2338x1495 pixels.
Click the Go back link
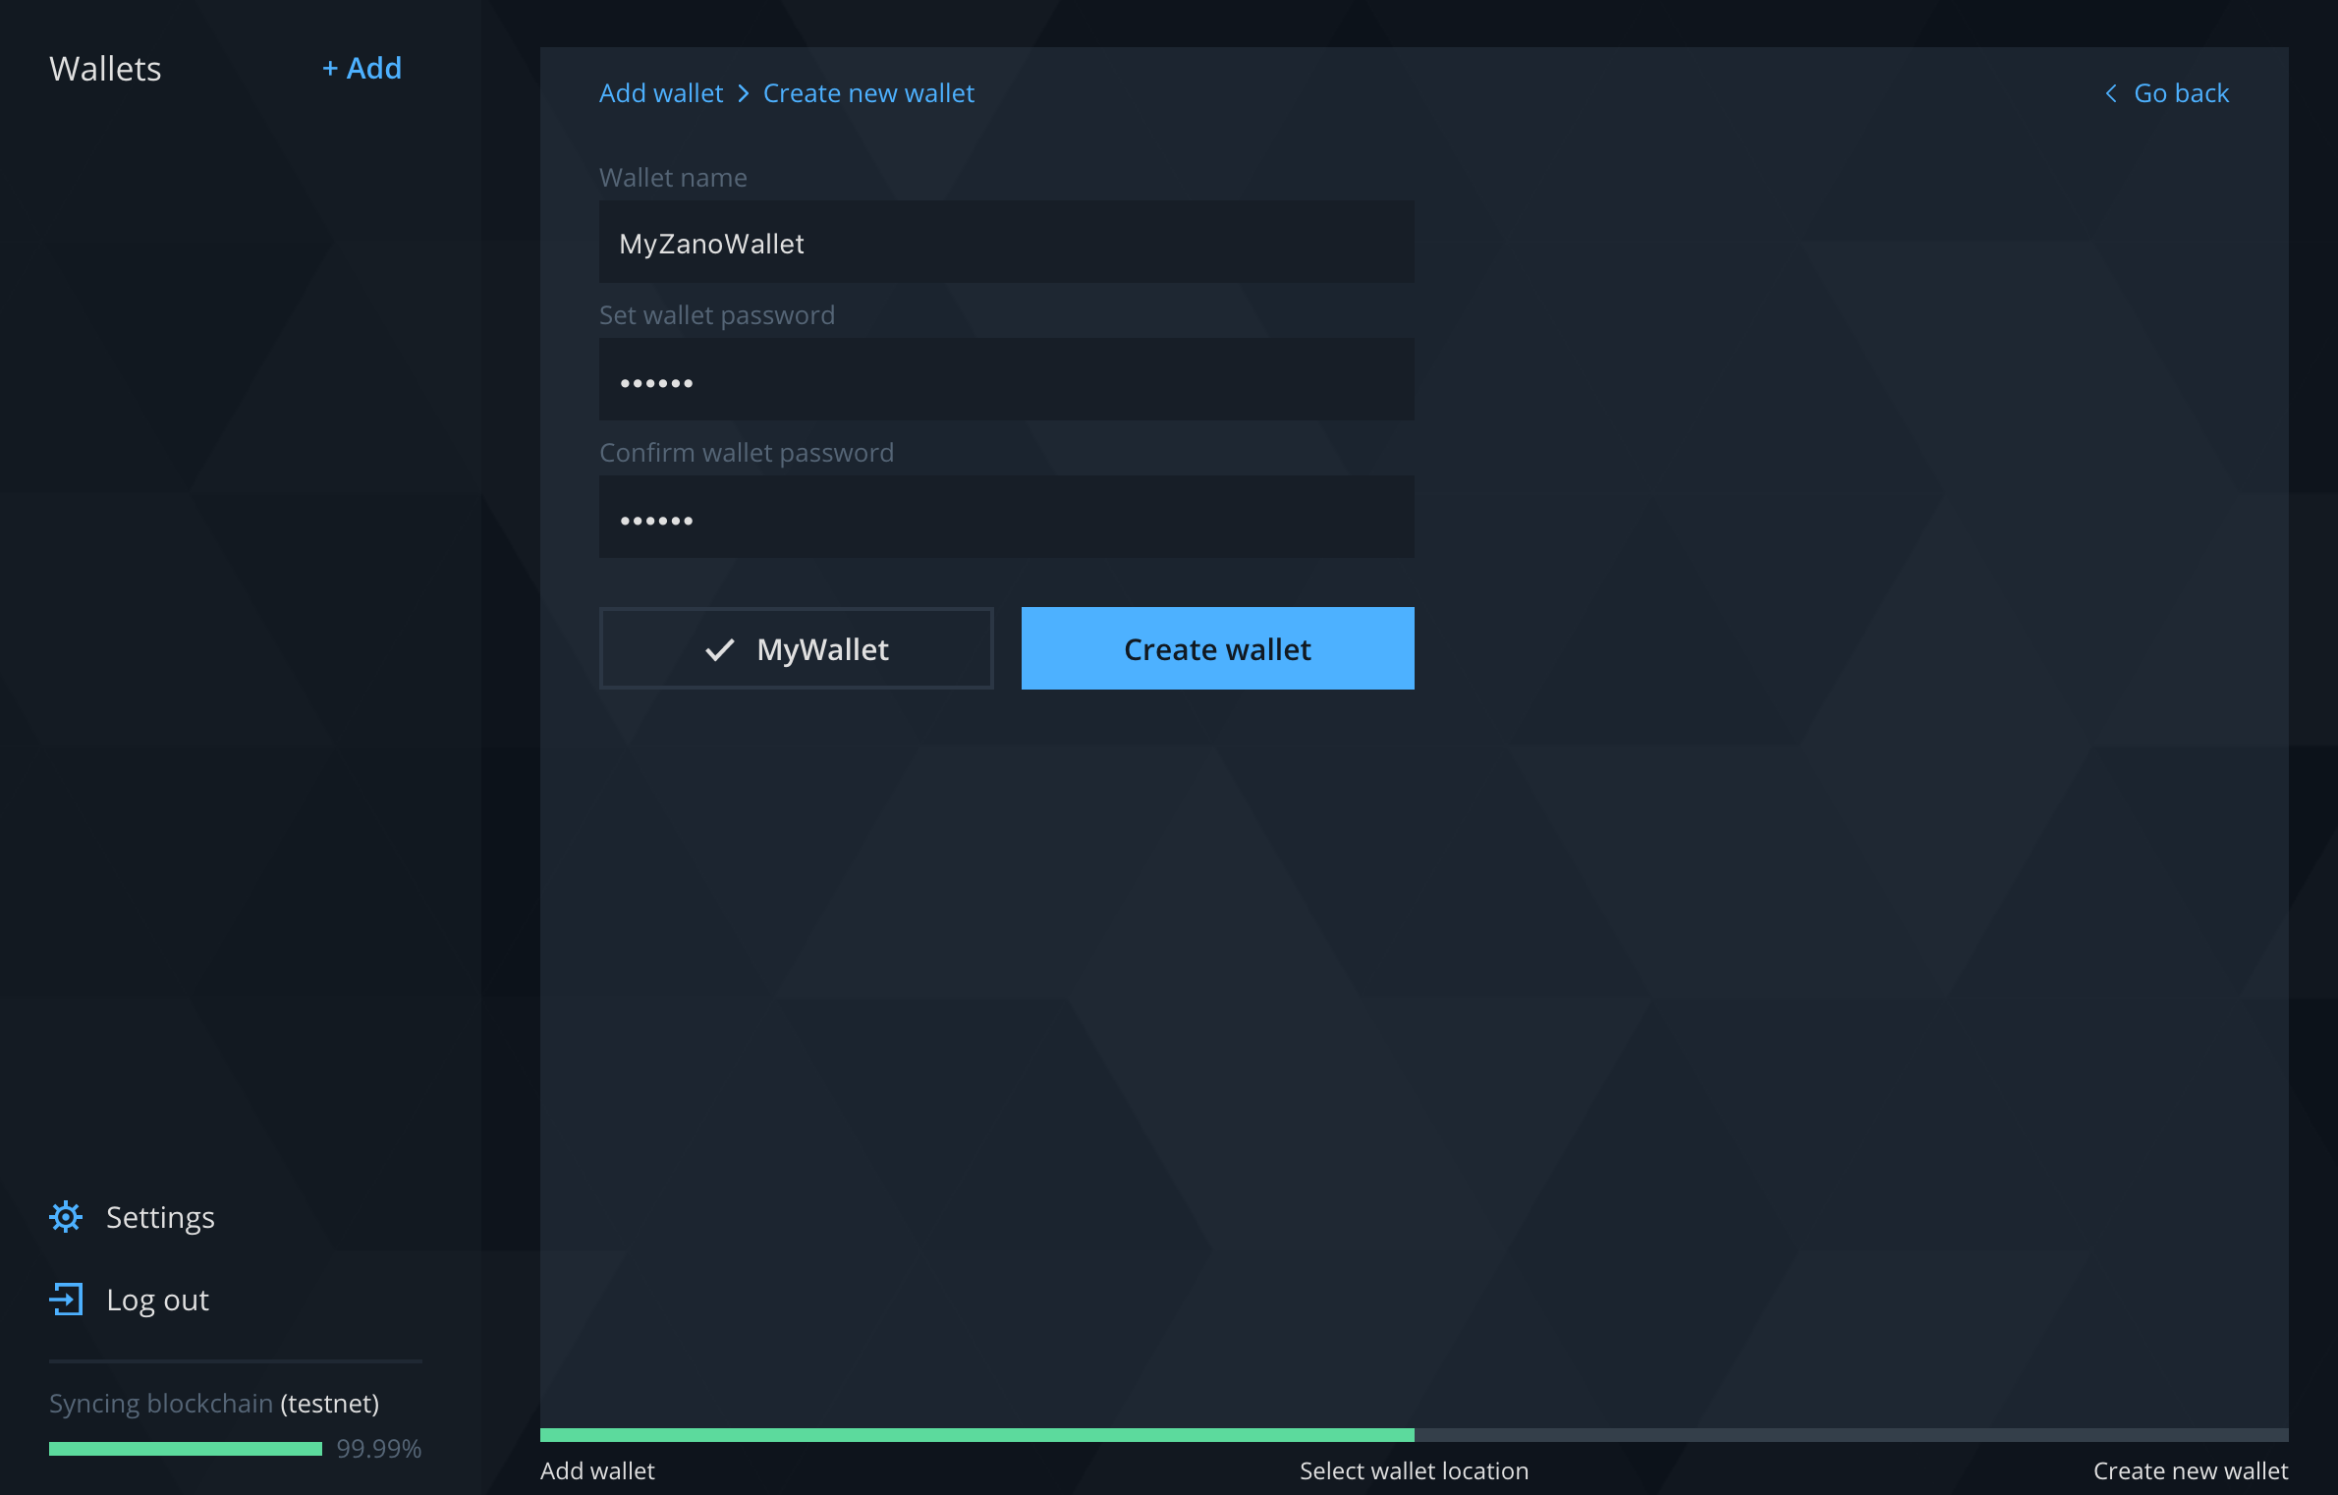[2166, 92]
